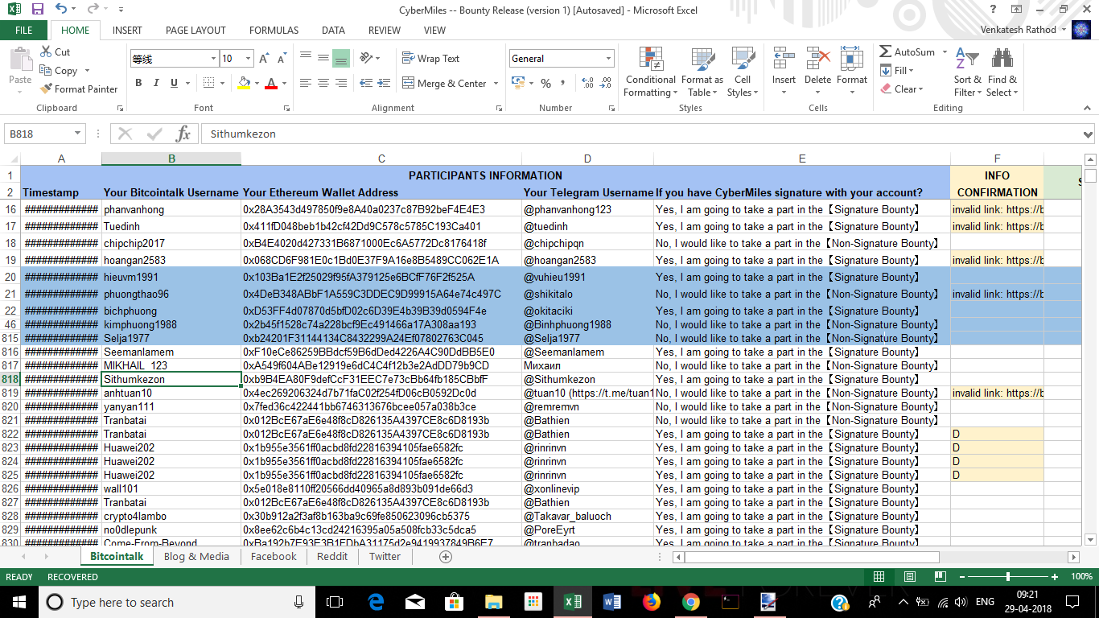Toggle align text right

point(340,84)
